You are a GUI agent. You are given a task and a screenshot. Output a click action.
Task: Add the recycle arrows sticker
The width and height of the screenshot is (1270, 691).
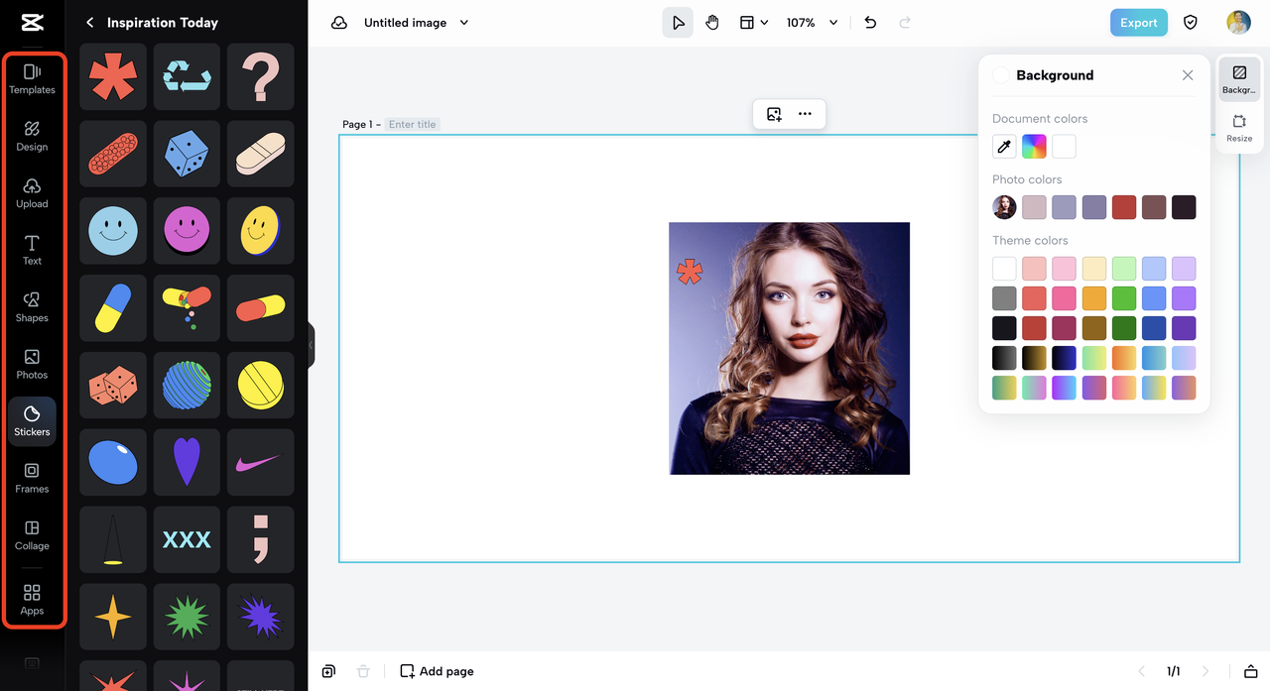(187, 76)
